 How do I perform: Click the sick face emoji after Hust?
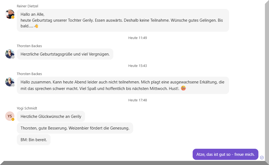click(x=183, y=88)
